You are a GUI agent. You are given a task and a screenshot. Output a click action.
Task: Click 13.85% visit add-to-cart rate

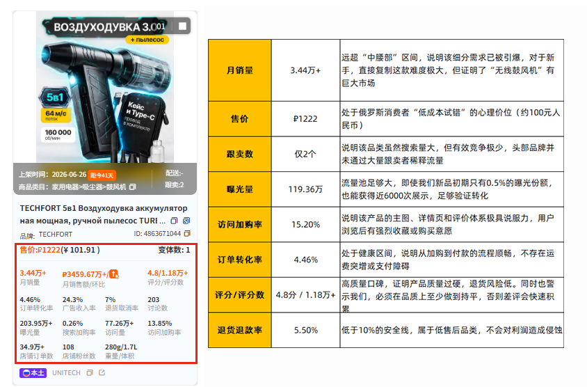pyautogui.click(x=160, y=323)
